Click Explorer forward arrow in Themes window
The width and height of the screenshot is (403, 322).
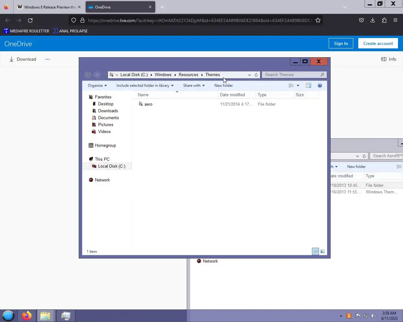pos(97,75)
